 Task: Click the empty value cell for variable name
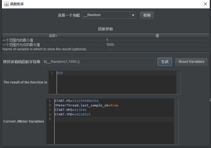coord(157,49)
